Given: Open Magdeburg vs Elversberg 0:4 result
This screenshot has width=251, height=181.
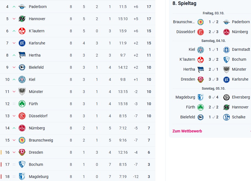Looking at the screenshot, I should 213,97.
